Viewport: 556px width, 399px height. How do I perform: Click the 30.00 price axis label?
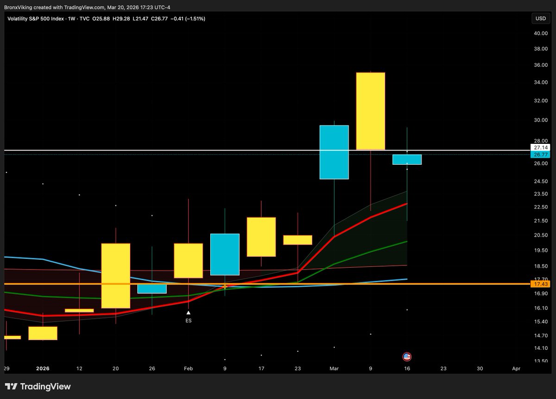pos(541,120)
